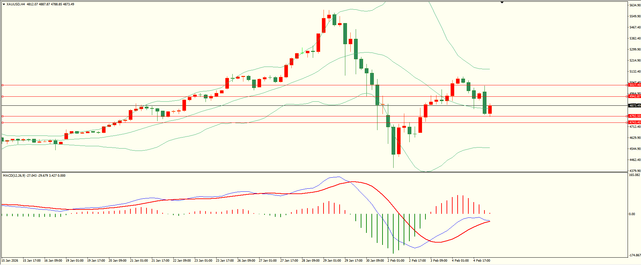Click the 5634.90 price scale value
The width and height of the screenshot is (641, 265).
(635, 5)
